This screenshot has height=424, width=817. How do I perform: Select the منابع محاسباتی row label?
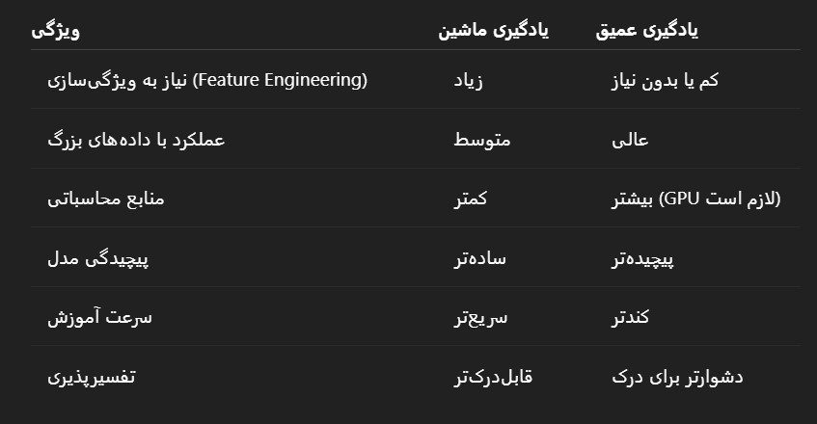[106, 199]
